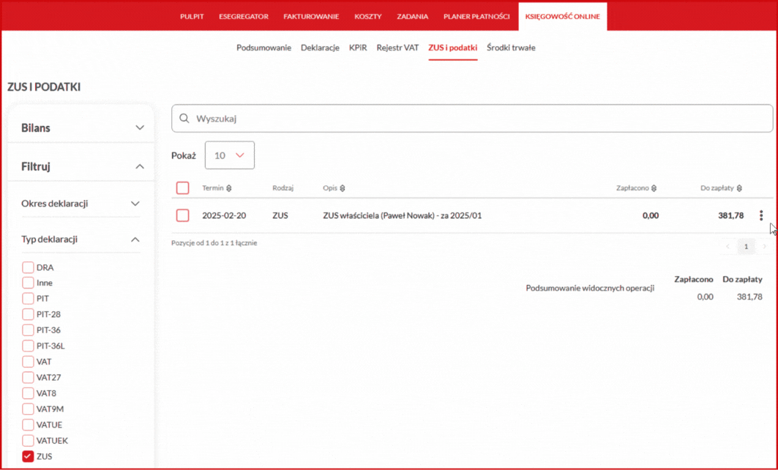This screenshot has height=470, width=778.
Task: Check the PIT-28 filter checkbox
Action: click(x=28, y=315)
